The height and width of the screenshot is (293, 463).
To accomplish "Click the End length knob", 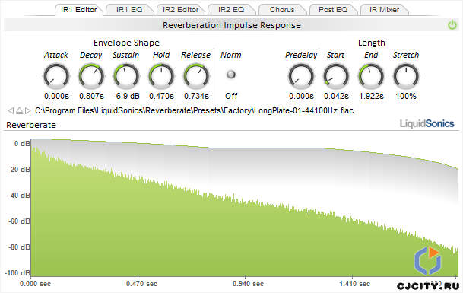I will pyautogui.click(x=371, y=77).
